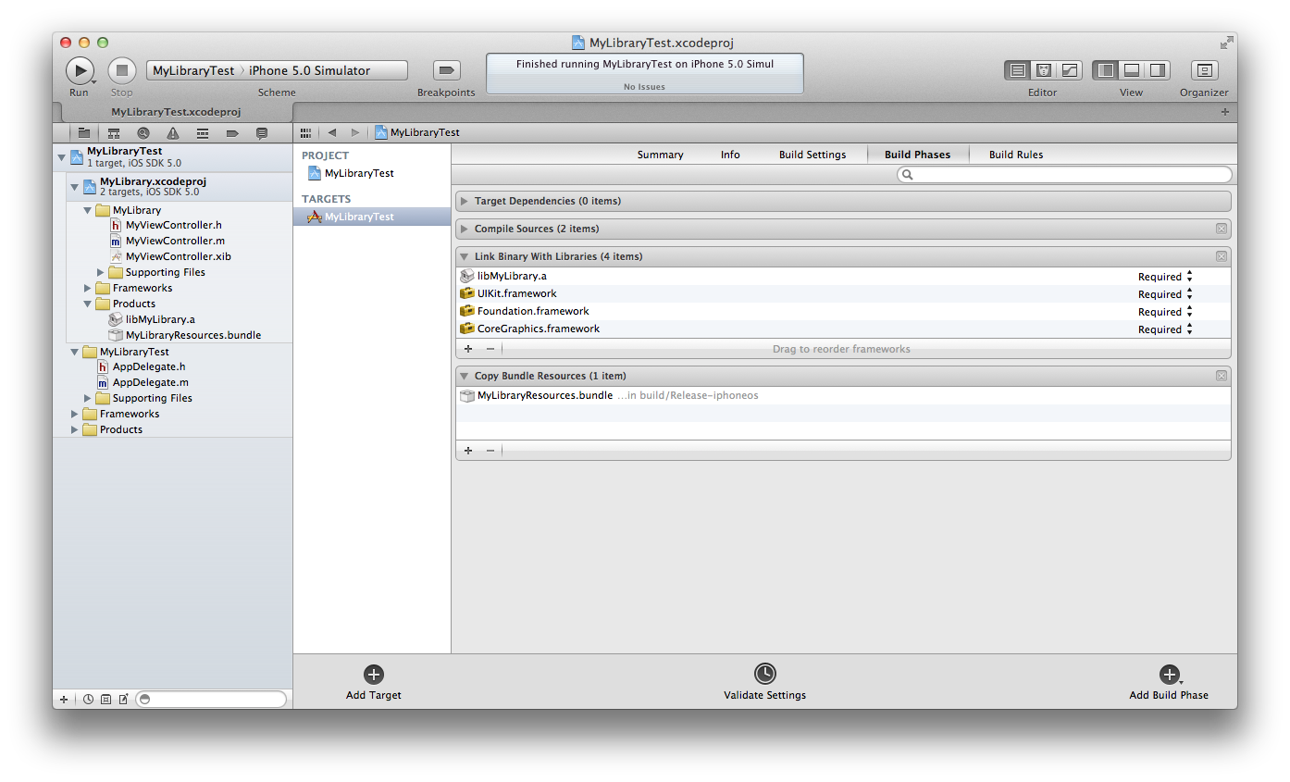Delete the Compile Sources build phase
The height and width of the screenshot is (782, 1290).
[x=1222, y=229]
